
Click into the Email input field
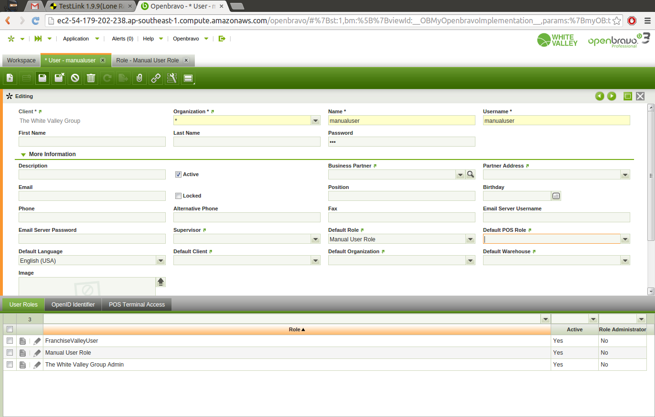(x=92, y=196)
